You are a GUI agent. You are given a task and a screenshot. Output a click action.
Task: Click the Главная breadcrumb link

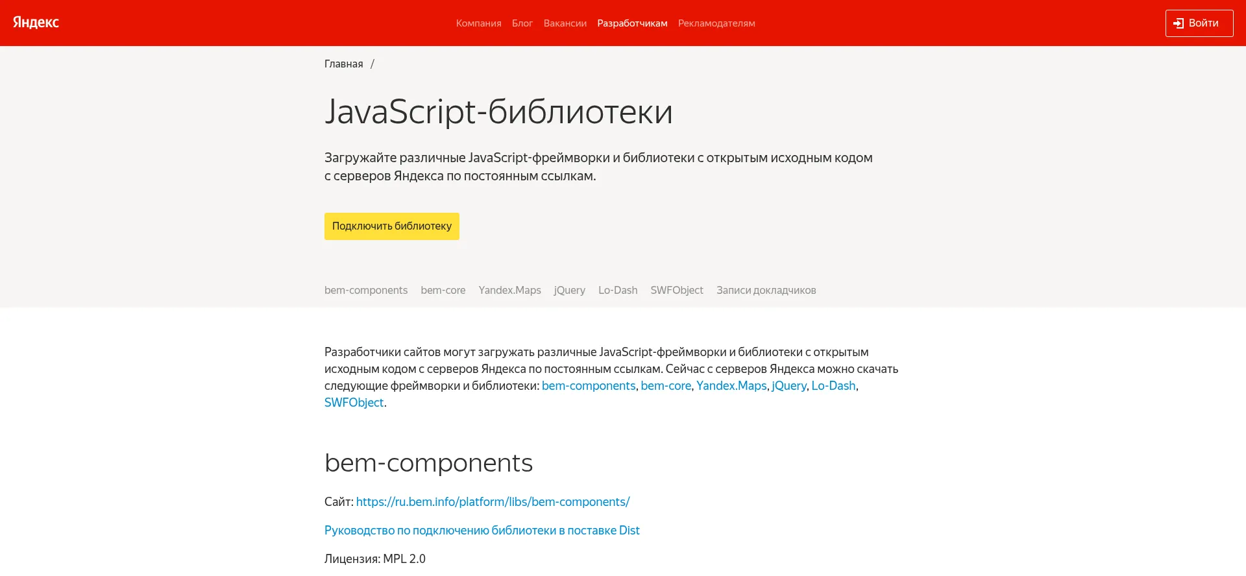[x=344, y=64]
